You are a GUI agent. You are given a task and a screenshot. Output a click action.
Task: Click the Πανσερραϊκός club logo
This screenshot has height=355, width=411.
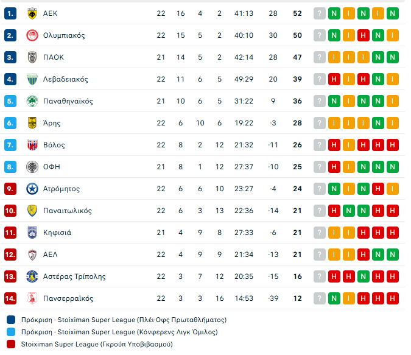pyautogui.click(x=32, y=298)
